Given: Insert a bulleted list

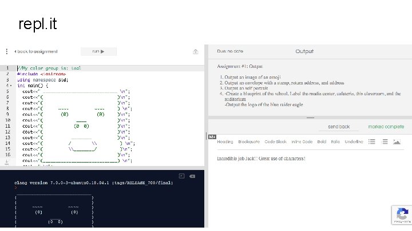Looking at the screenshot, I should 371,141.
